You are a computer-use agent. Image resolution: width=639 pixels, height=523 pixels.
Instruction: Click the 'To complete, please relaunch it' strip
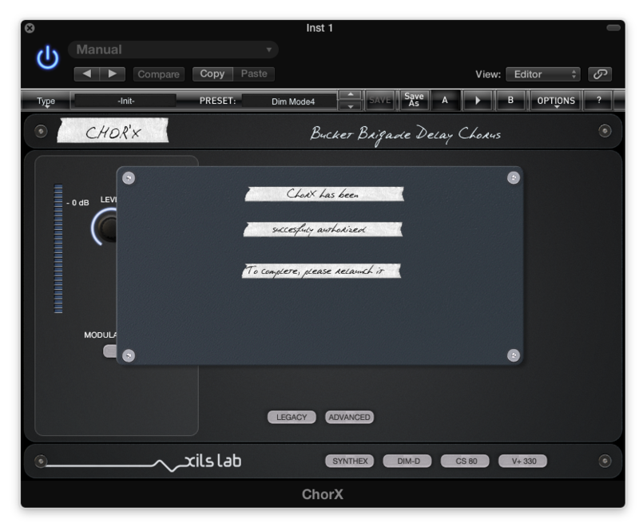[x=321, y=271]
